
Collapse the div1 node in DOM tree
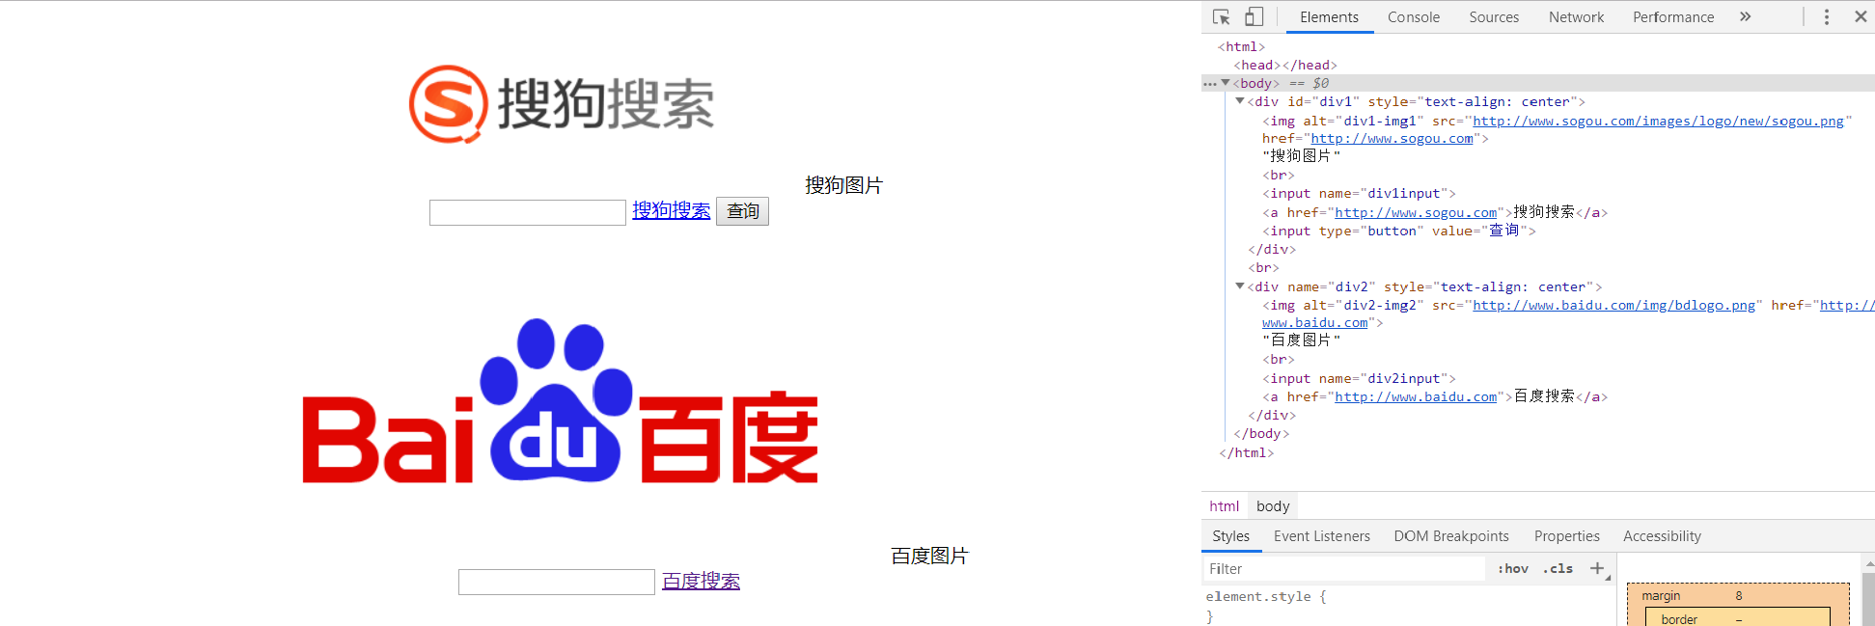pos(1240,101)
